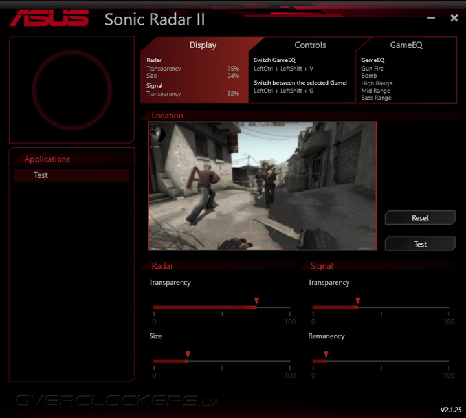
Task: Click the radar ring in the preview panel
Action: (x=72, y=90)
